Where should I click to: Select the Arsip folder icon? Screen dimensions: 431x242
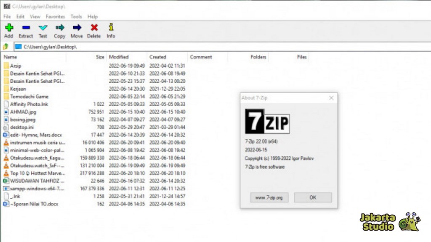[x=6, y=66]
